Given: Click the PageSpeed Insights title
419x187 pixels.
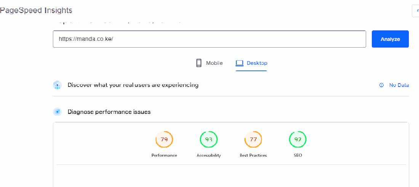Looking at the screenshot, I should pos(36,10).
